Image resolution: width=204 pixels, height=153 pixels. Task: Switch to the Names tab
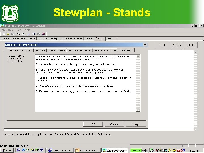click(6, 39)
